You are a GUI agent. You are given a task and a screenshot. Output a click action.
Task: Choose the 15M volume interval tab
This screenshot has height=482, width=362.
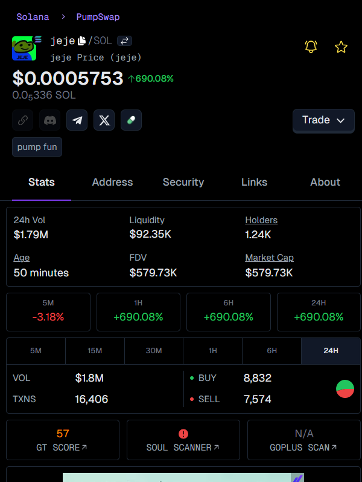point(95,351)
